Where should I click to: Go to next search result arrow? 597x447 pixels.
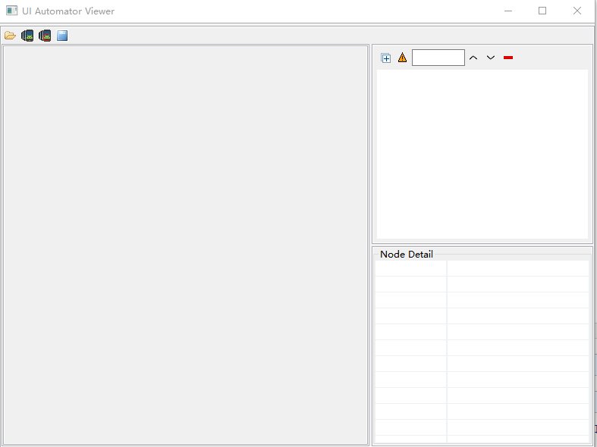pyautogui.click(x=491, y=58)
